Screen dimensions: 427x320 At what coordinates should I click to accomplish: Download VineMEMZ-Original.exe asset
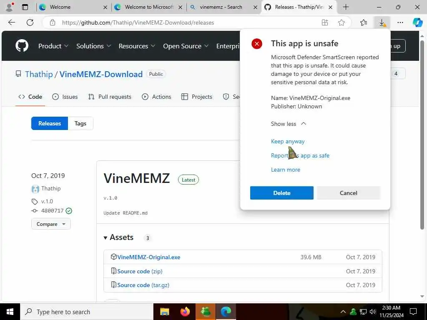(149, 257)
